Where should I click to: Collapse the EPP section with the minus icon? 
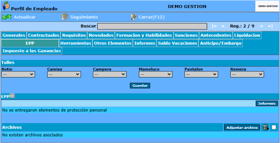pos(12,96)
